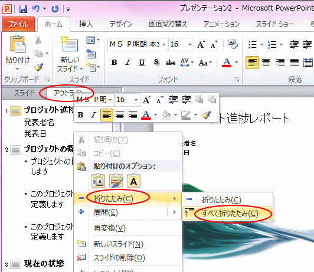Apply red font color in ribbon
This screenshot has height=272, width=314.
(x=227, y=63)
